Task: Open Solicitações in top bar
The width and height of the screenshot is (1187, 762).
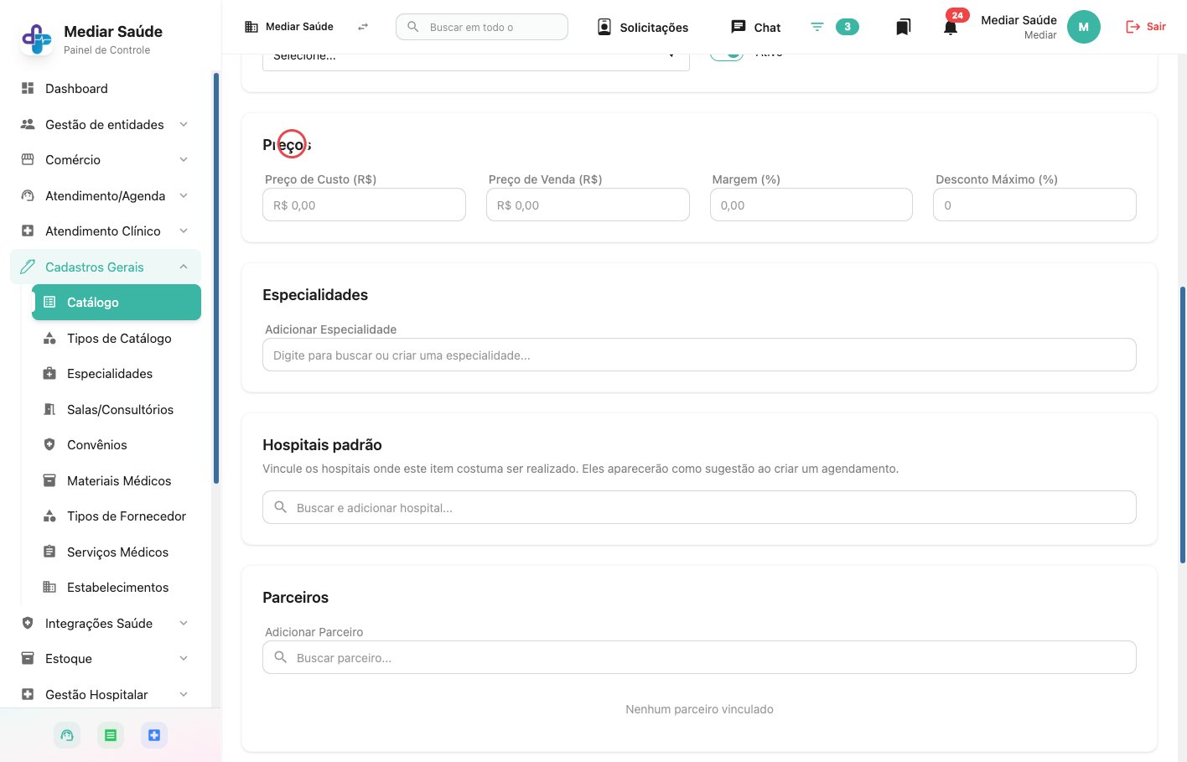Action: [643, 27]
